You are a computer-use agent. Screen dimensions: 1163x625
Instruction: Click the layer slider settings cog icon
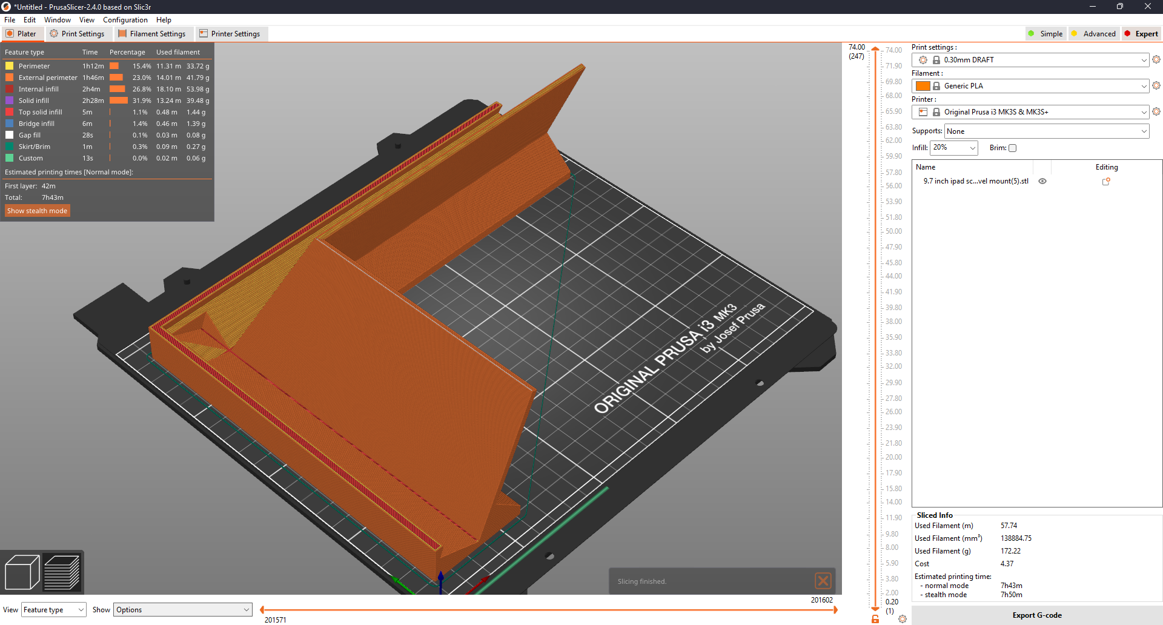tap(903, 619)
